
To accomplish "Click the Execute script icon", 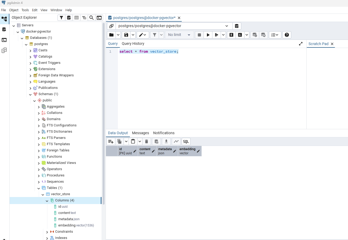I will pyautogui.click(x=216, y=35).
